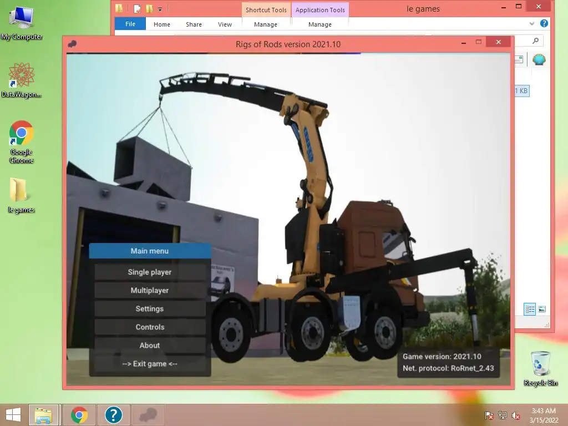Click Properties icon in quick access toolbar

click(138, 8)
